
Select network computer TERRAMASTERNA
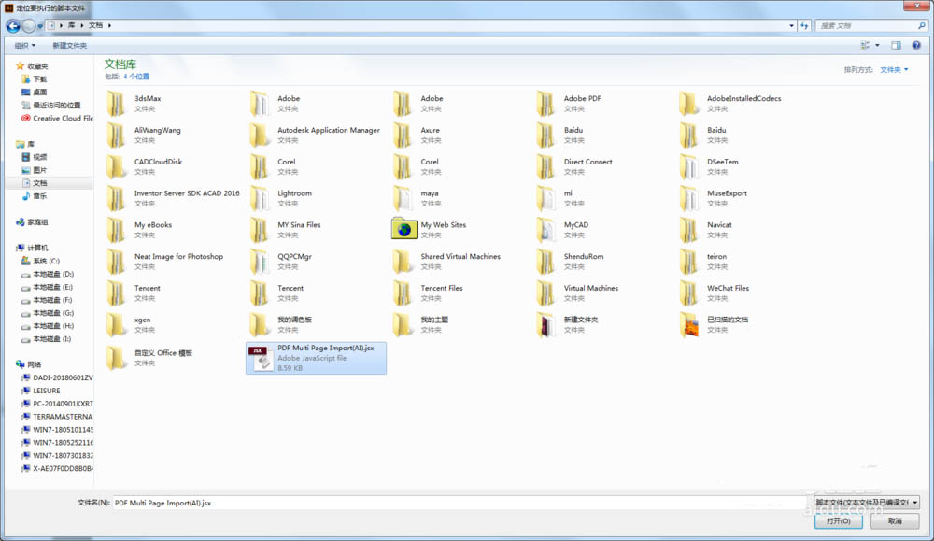(x=57, y=417)
